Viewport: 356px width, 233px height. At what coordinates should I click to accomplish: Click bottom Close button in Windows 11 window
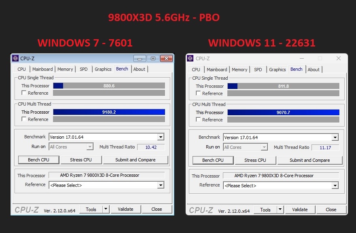[331, 210]
